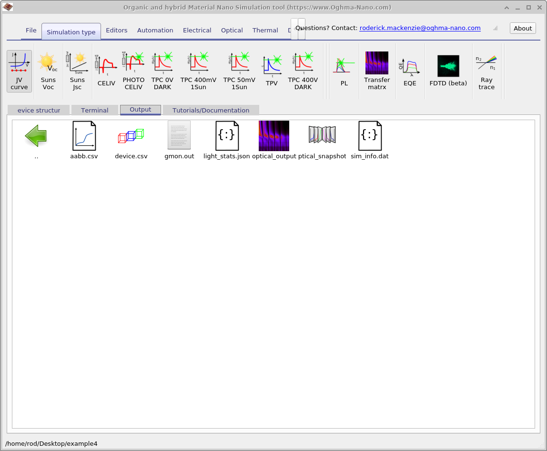The image size is (547, 451).
Task: Run the CELIV simulation mode
Action: pyautogui.click(x=106, y=71)
